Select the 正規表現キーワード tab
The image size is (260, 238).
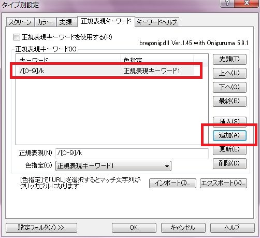pos(106,21)
